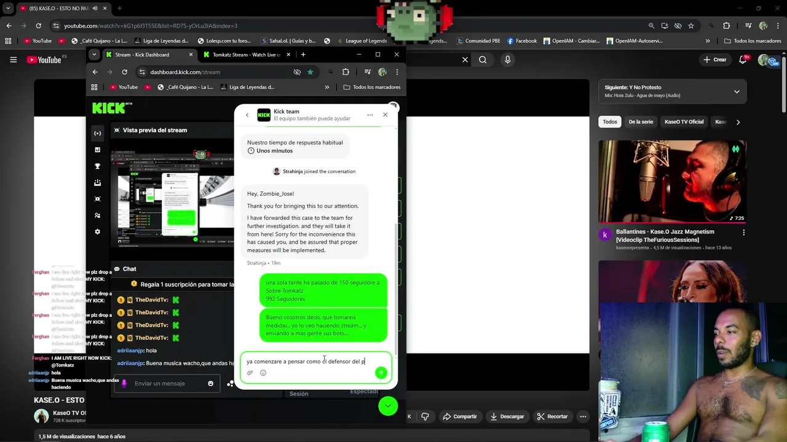Search YouTube by voice microphone
The image size is (787, 442).
[507, 60]
